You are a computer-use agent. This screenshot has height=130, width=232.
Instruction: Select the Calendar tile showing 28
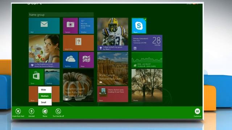(147, 43)
